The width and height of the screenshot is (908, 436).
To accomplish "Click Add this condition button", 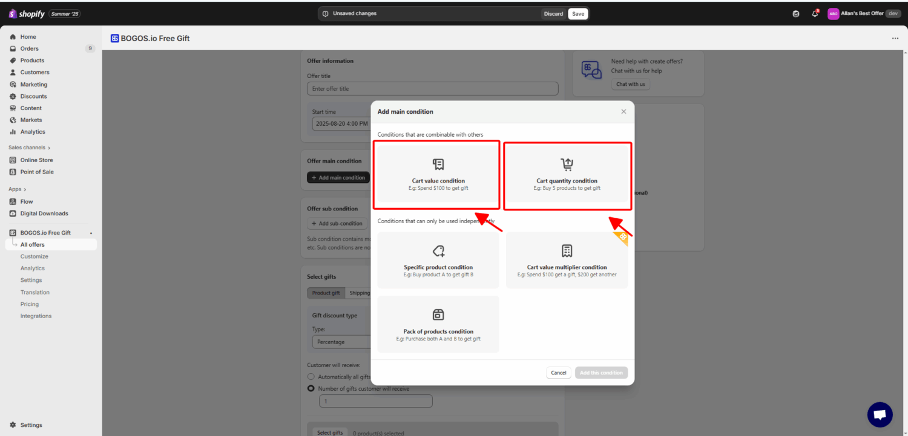I will click(601, 373).
